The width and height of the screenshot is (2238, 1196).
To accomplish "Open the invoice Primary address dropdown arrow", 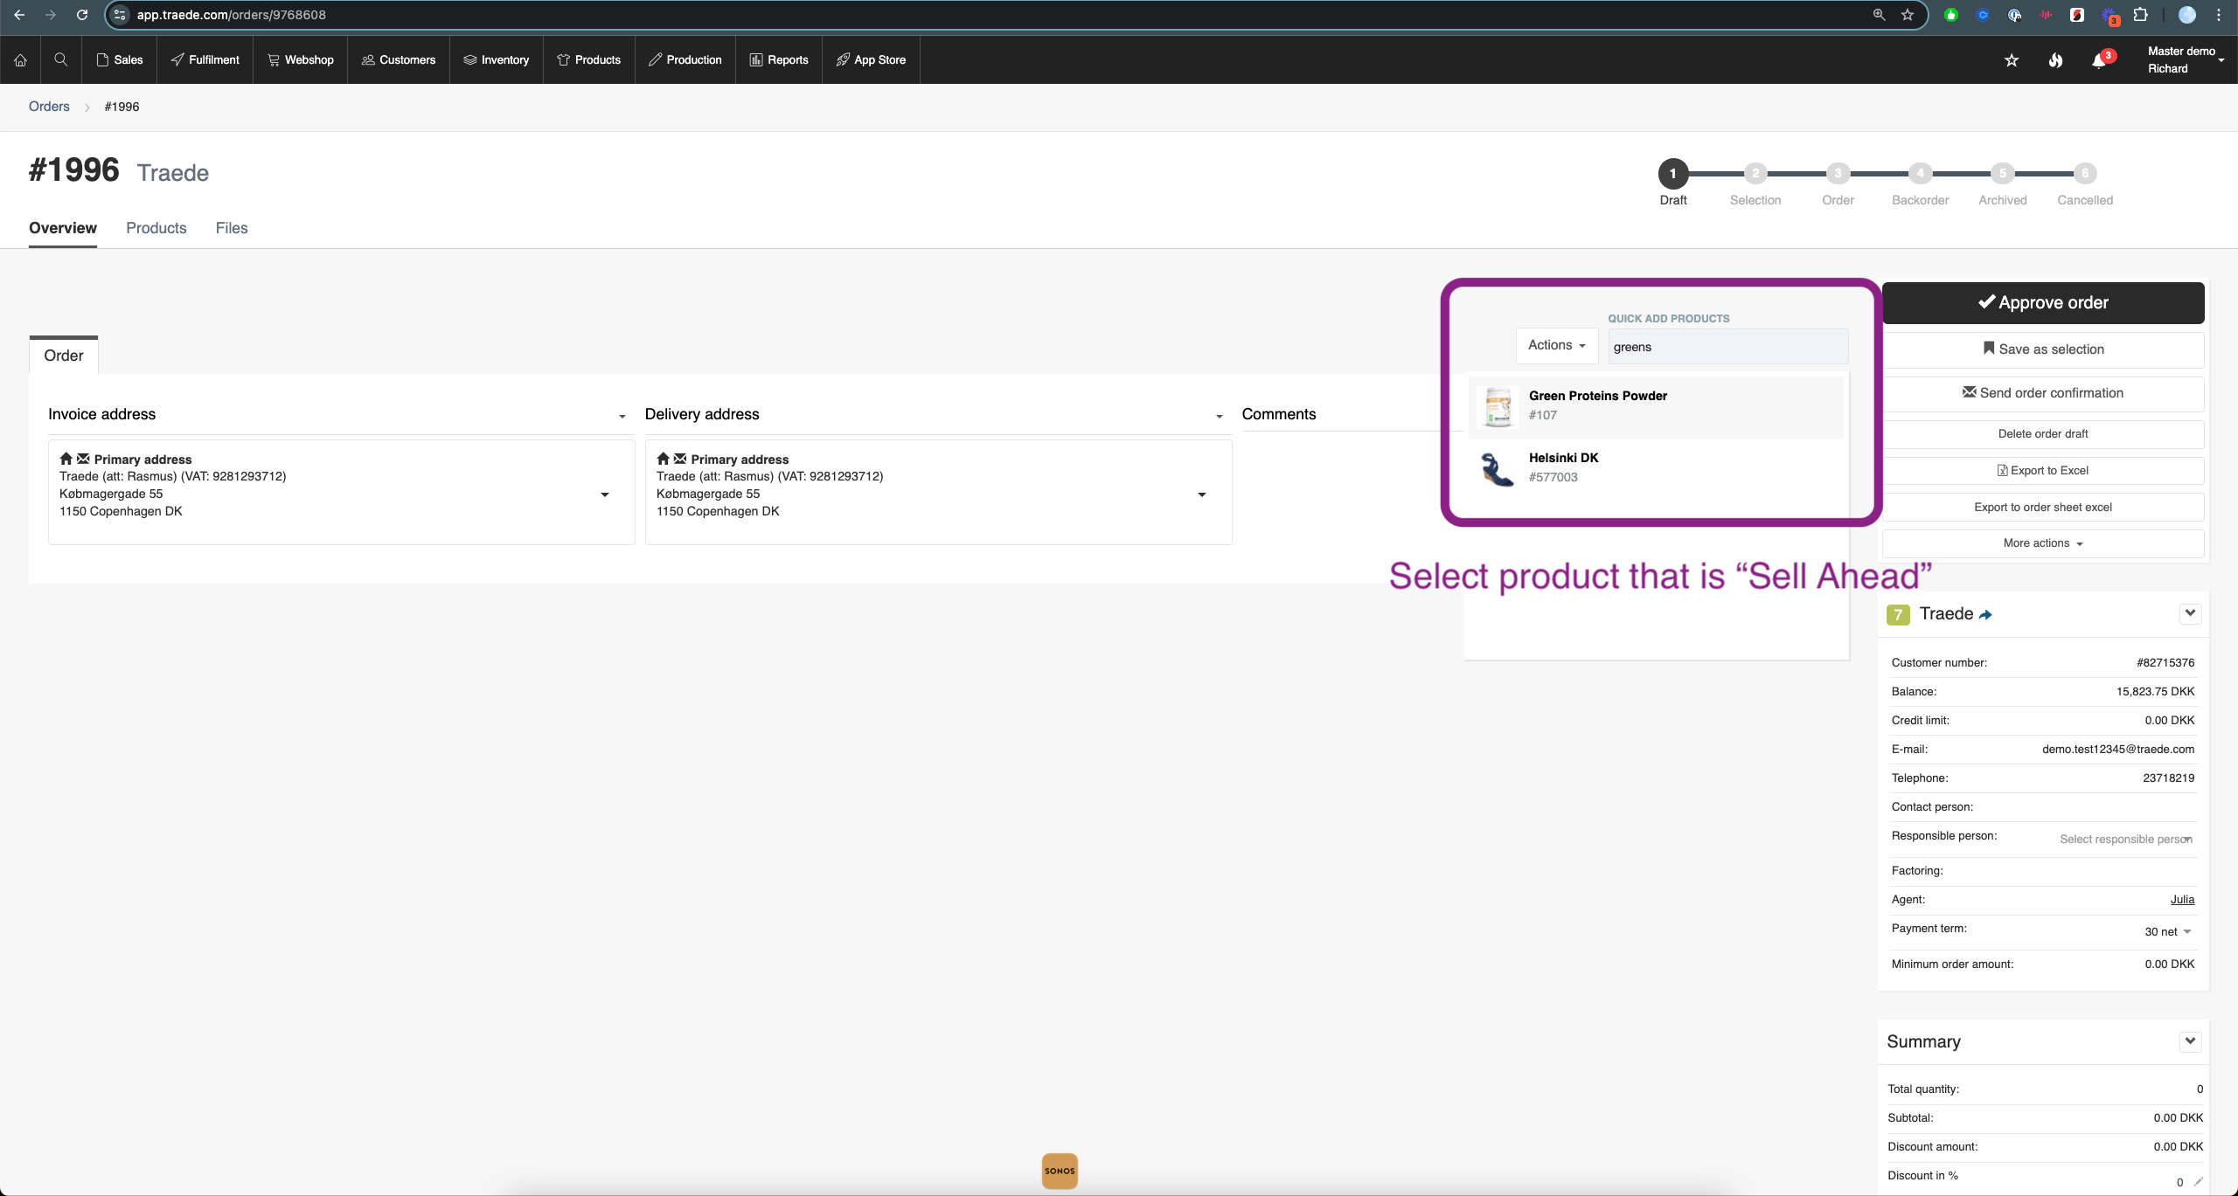I will pyautogui.click(x=605, y=494).
